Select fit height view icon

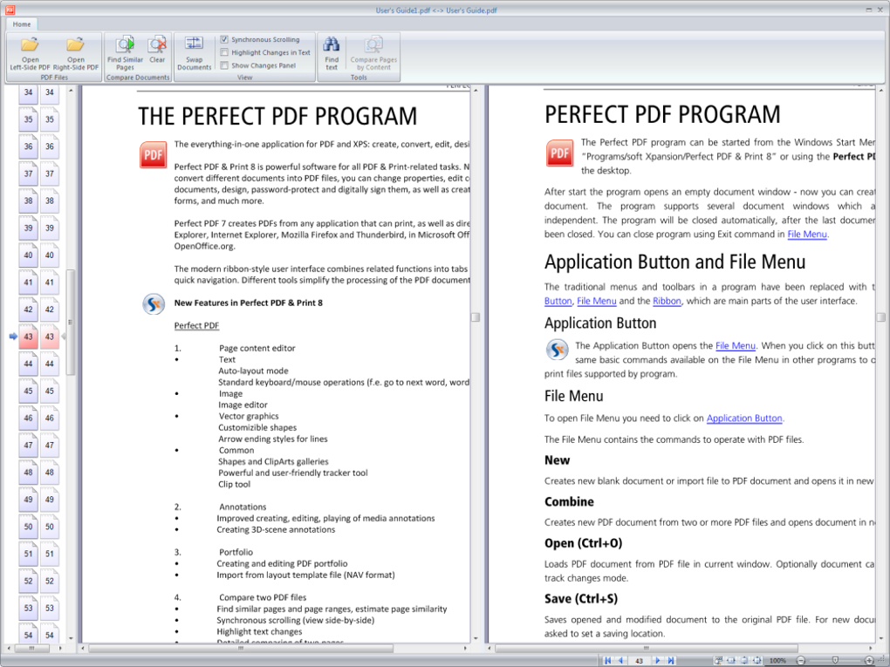(744, 660)
